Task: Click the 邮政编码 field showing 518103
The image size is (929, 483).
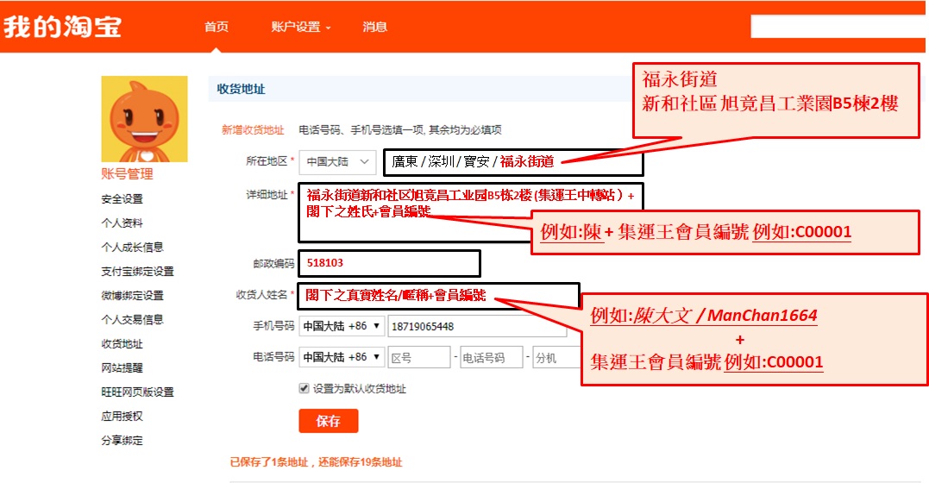Action: coord(389,263)
